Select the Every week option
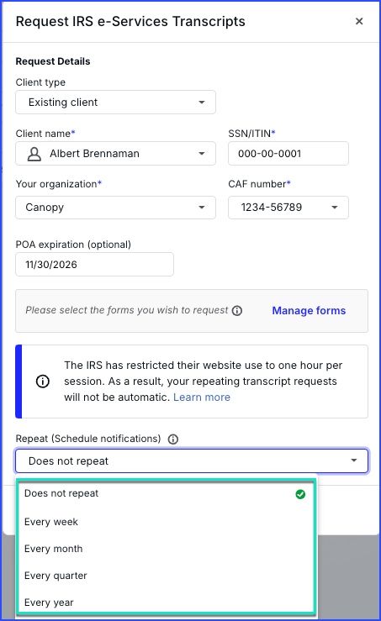This screenshot has width=381, height=621. (167, 522)
